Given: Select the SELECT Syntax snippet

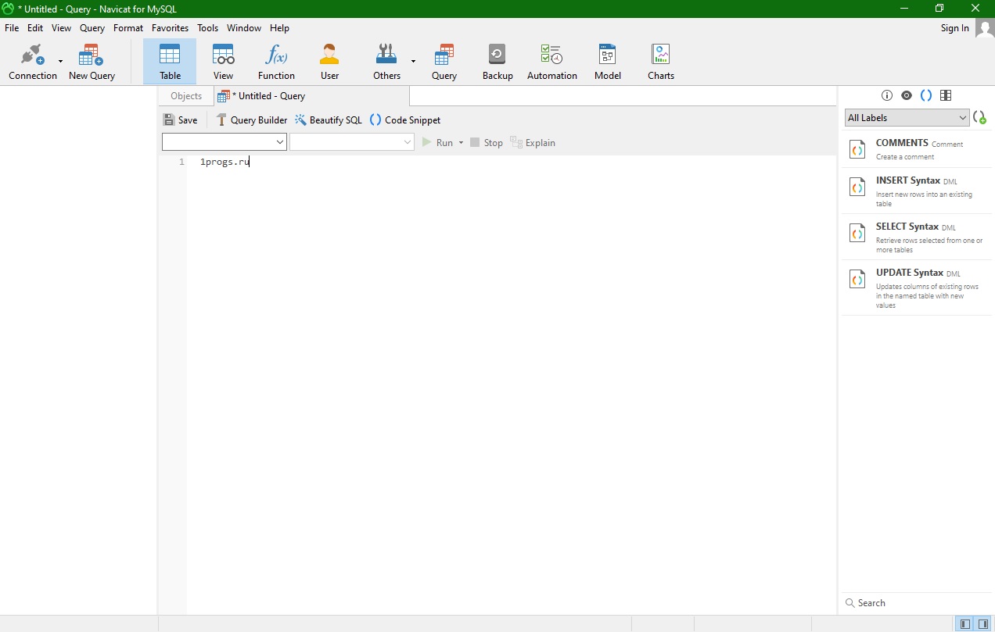Looking at the screenshot, I should [917, 237].
